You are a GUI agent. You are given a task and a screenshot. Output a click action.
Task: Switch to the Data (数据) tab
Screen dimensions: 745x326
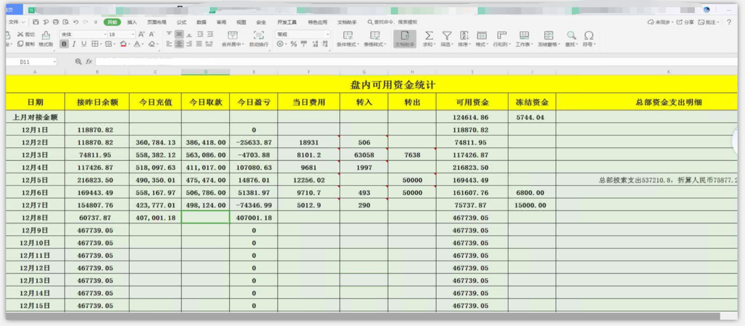[x=202, y=22]
